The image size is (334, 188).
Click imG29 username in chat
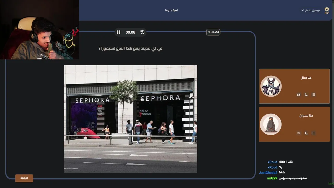(272, 178)
